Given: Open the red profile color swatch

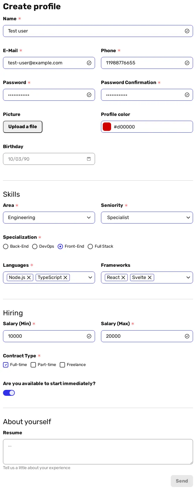Looking at the screenshot, I should click(107, 127).
